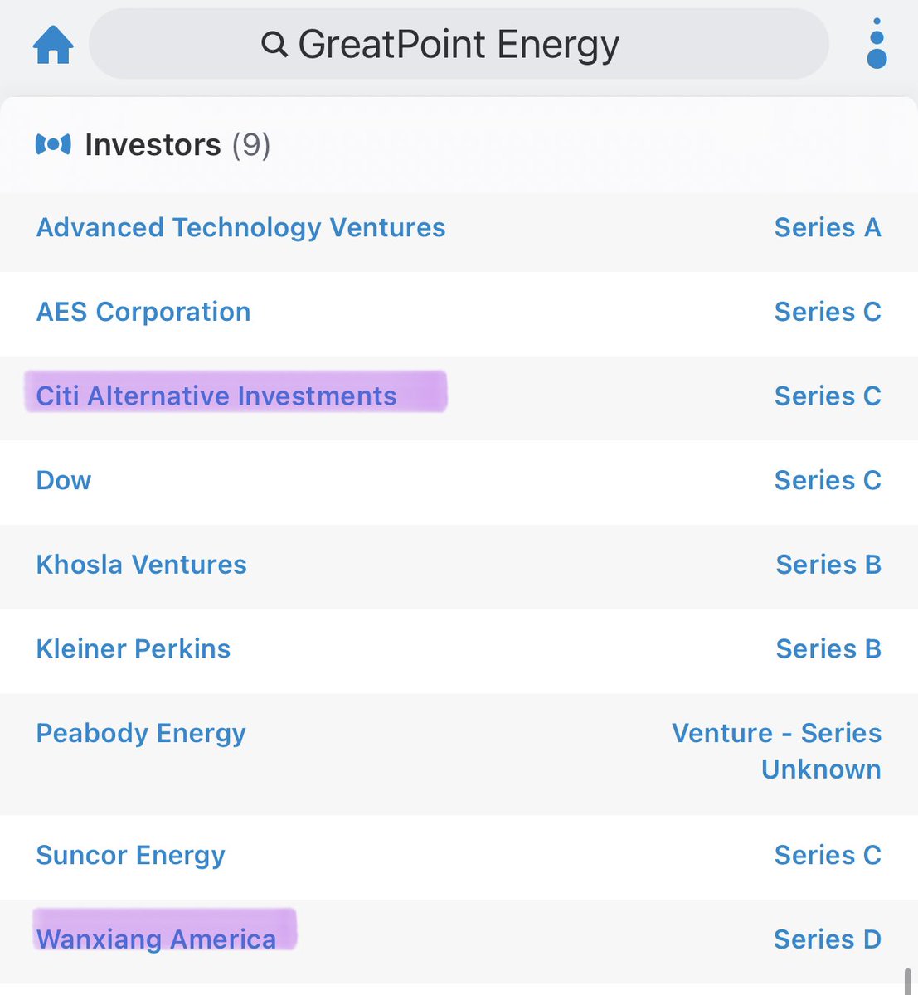Open the Series A funding round link
The width and height of the screenshot is (918, 995).
click(x=827, y=227)
